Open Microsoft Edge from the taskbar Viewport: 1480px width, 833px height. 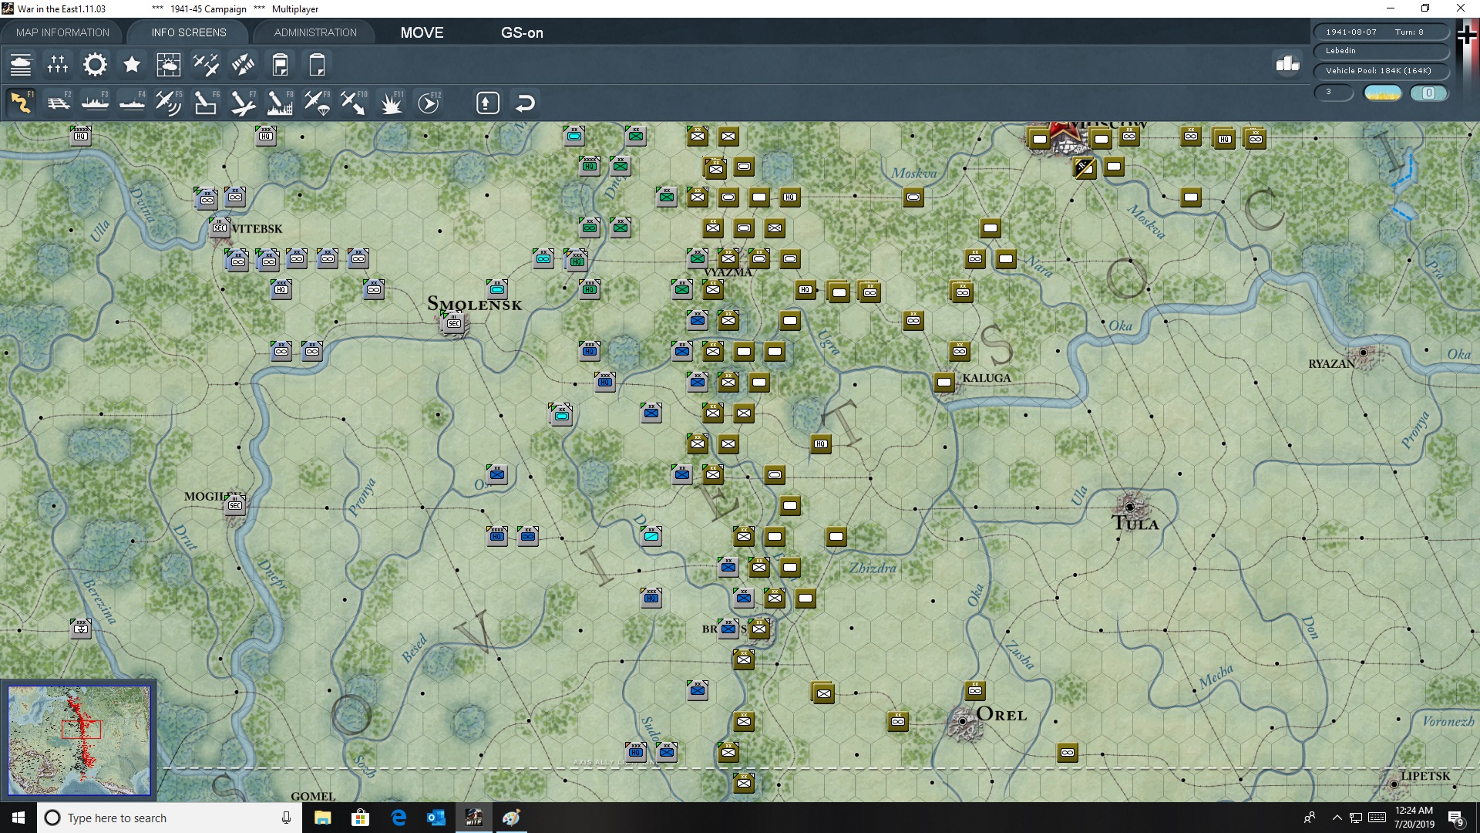(x=399, y=818)
